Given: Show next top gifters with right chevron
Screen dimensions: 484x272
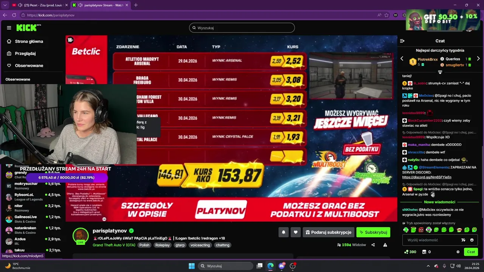Looking at the screenshot, I should click(478, 59).
